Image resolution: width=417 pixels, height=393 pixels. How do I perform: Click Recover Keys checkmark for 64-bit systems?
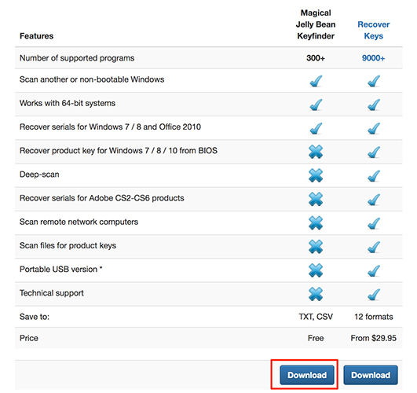pyautogui.click(x=374, y=105)
